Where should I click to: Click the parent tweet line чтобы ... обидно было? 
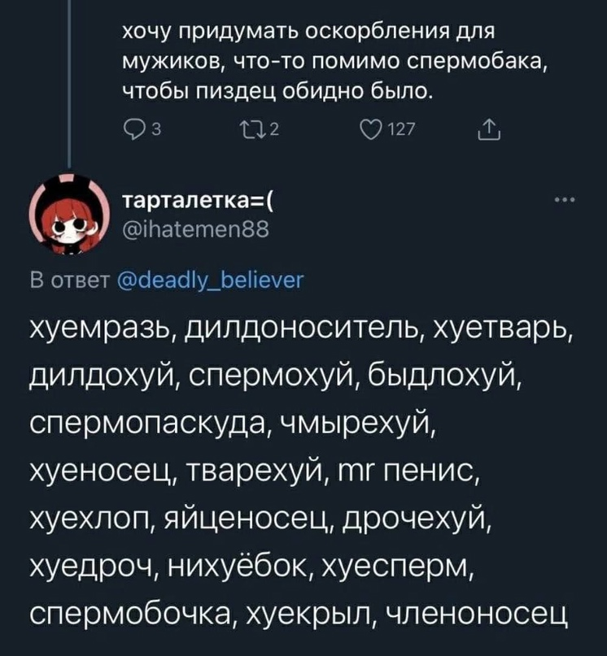pos(277,91)
